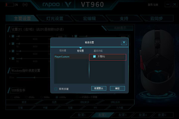Viewport: 179px width, 119px height.
Task: Confirm with the 确定 button
Action: [117, 88]
